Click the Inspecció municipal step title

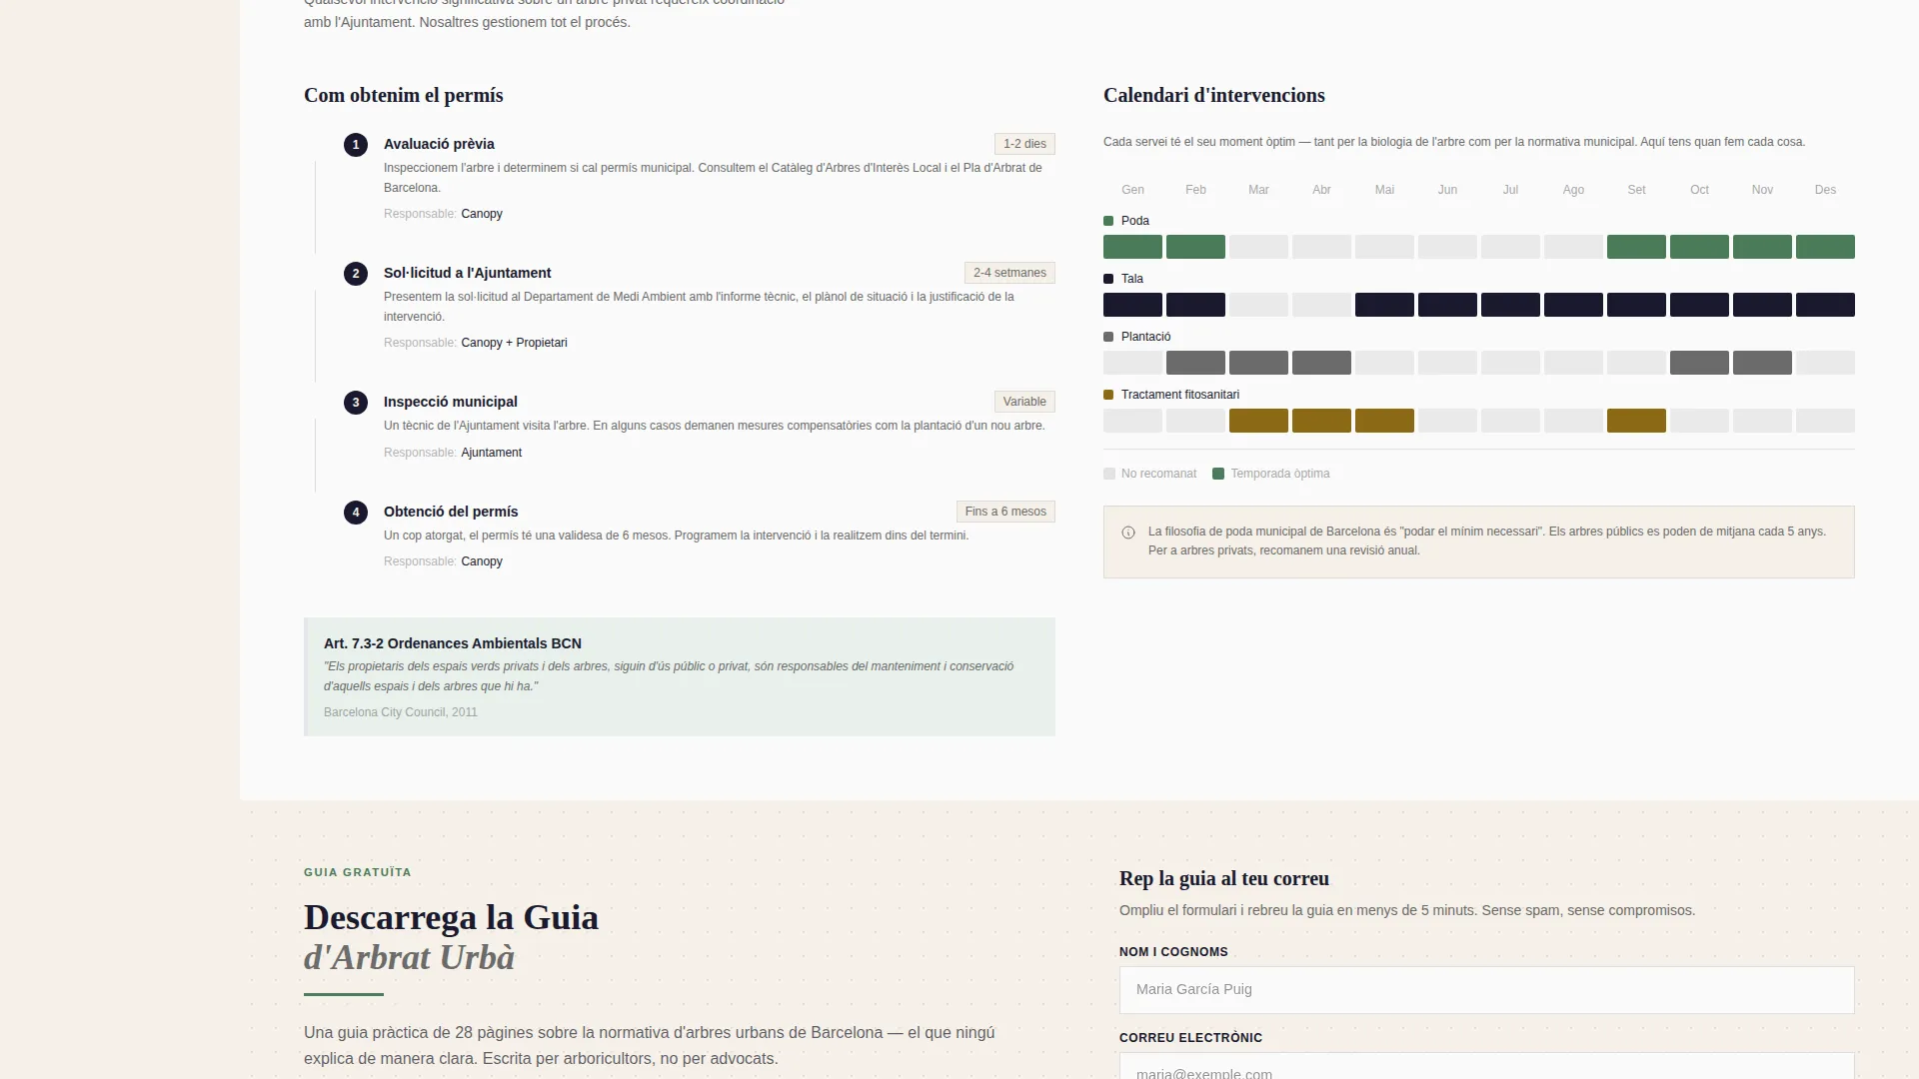(451, 402)
